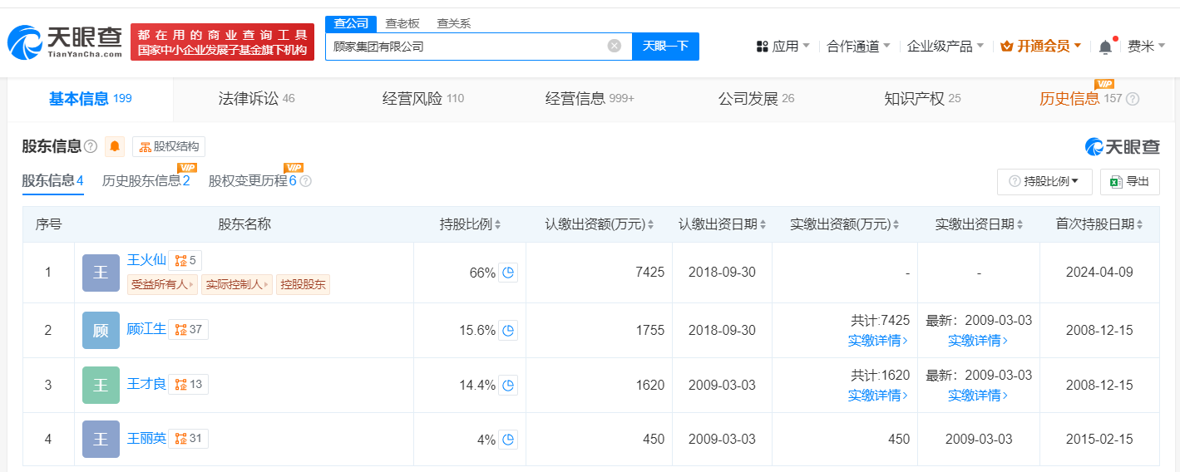Select the 经营信息 999+ tab
The image size is (1180, 472).
coord(590,99)
